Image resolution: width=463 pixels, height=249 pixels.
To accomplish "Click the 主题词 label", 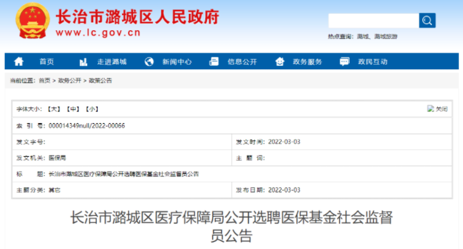I will [251, 158].
